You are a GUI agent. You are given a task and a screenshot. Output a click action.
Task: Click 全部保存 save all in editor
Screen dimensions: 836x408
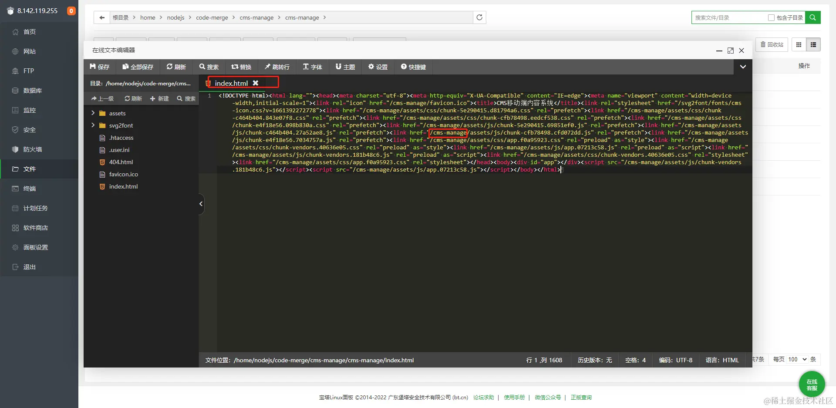[x=138, y=67]
